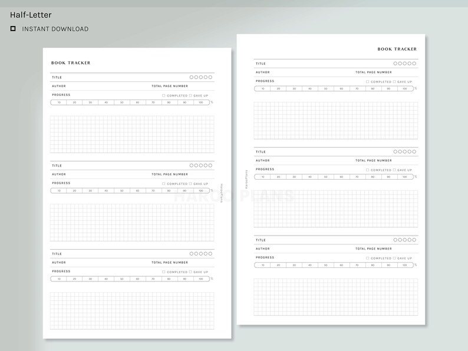Click the 90 segment on right page's third progress bar

pos(388,265)
